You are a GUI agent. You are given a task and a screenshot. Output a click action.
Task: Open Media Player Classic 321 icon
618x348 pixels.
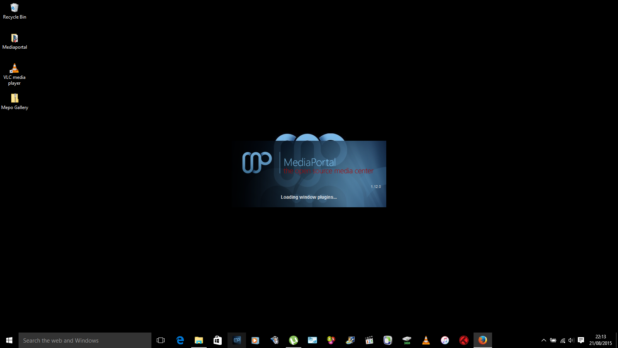point(369,340)
